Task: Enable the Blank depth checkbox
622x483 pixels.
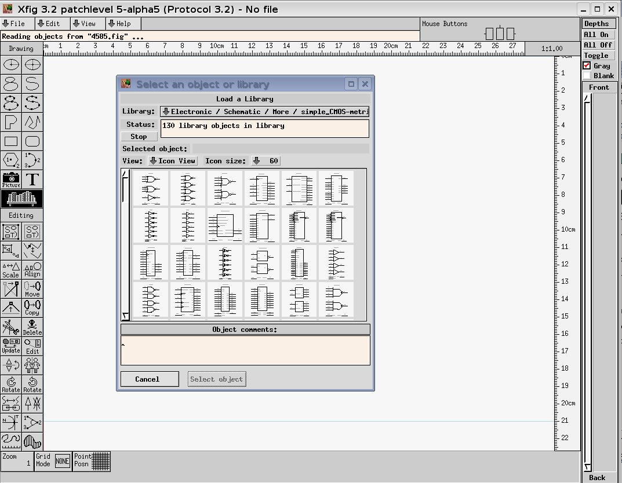Action: [587, 76]
